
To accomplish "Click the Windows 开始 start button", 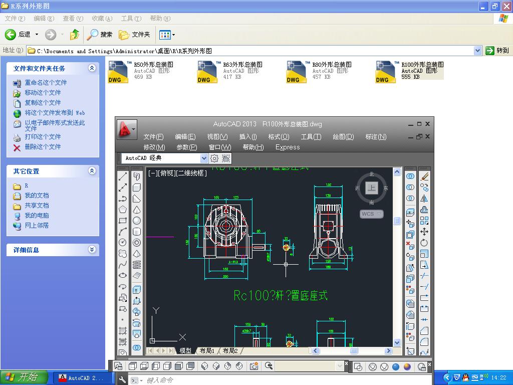I will [24, 377].
